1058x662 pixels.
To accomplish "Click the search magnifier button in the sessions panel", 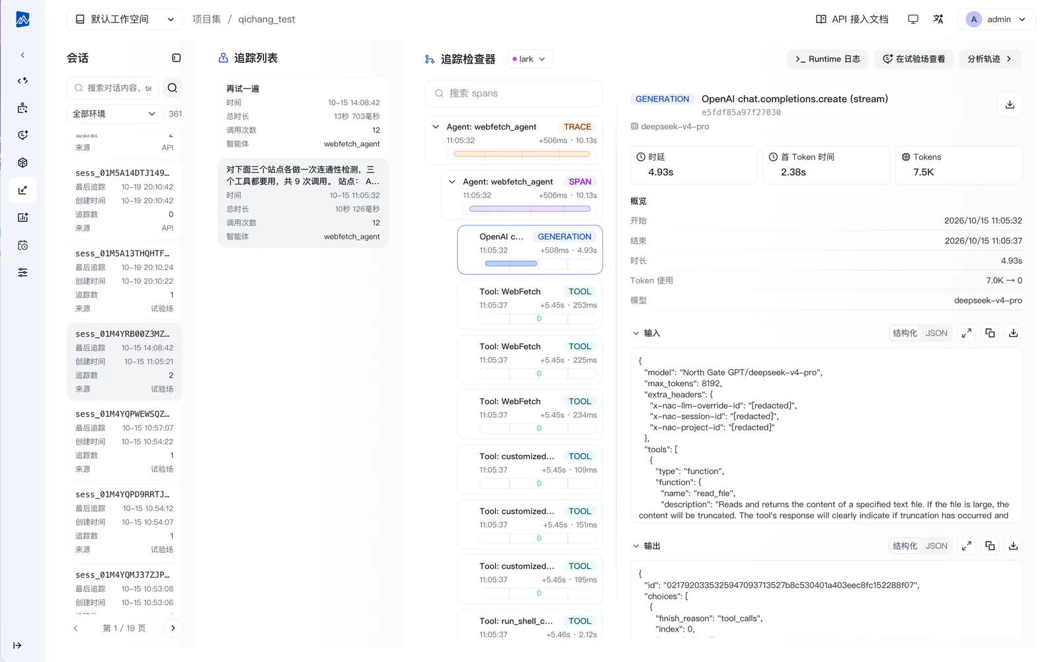I will point(173,88).
